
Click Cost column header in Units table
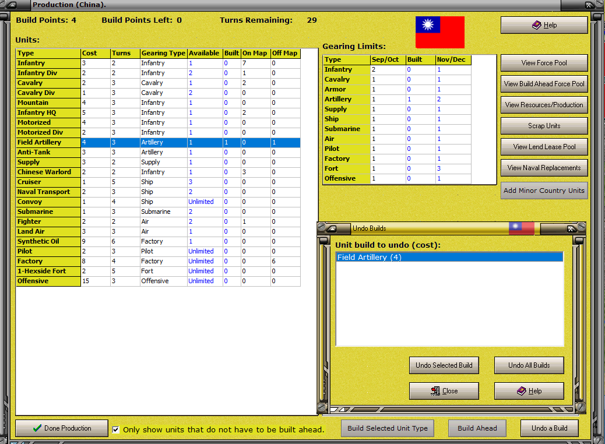click(96, 53)
